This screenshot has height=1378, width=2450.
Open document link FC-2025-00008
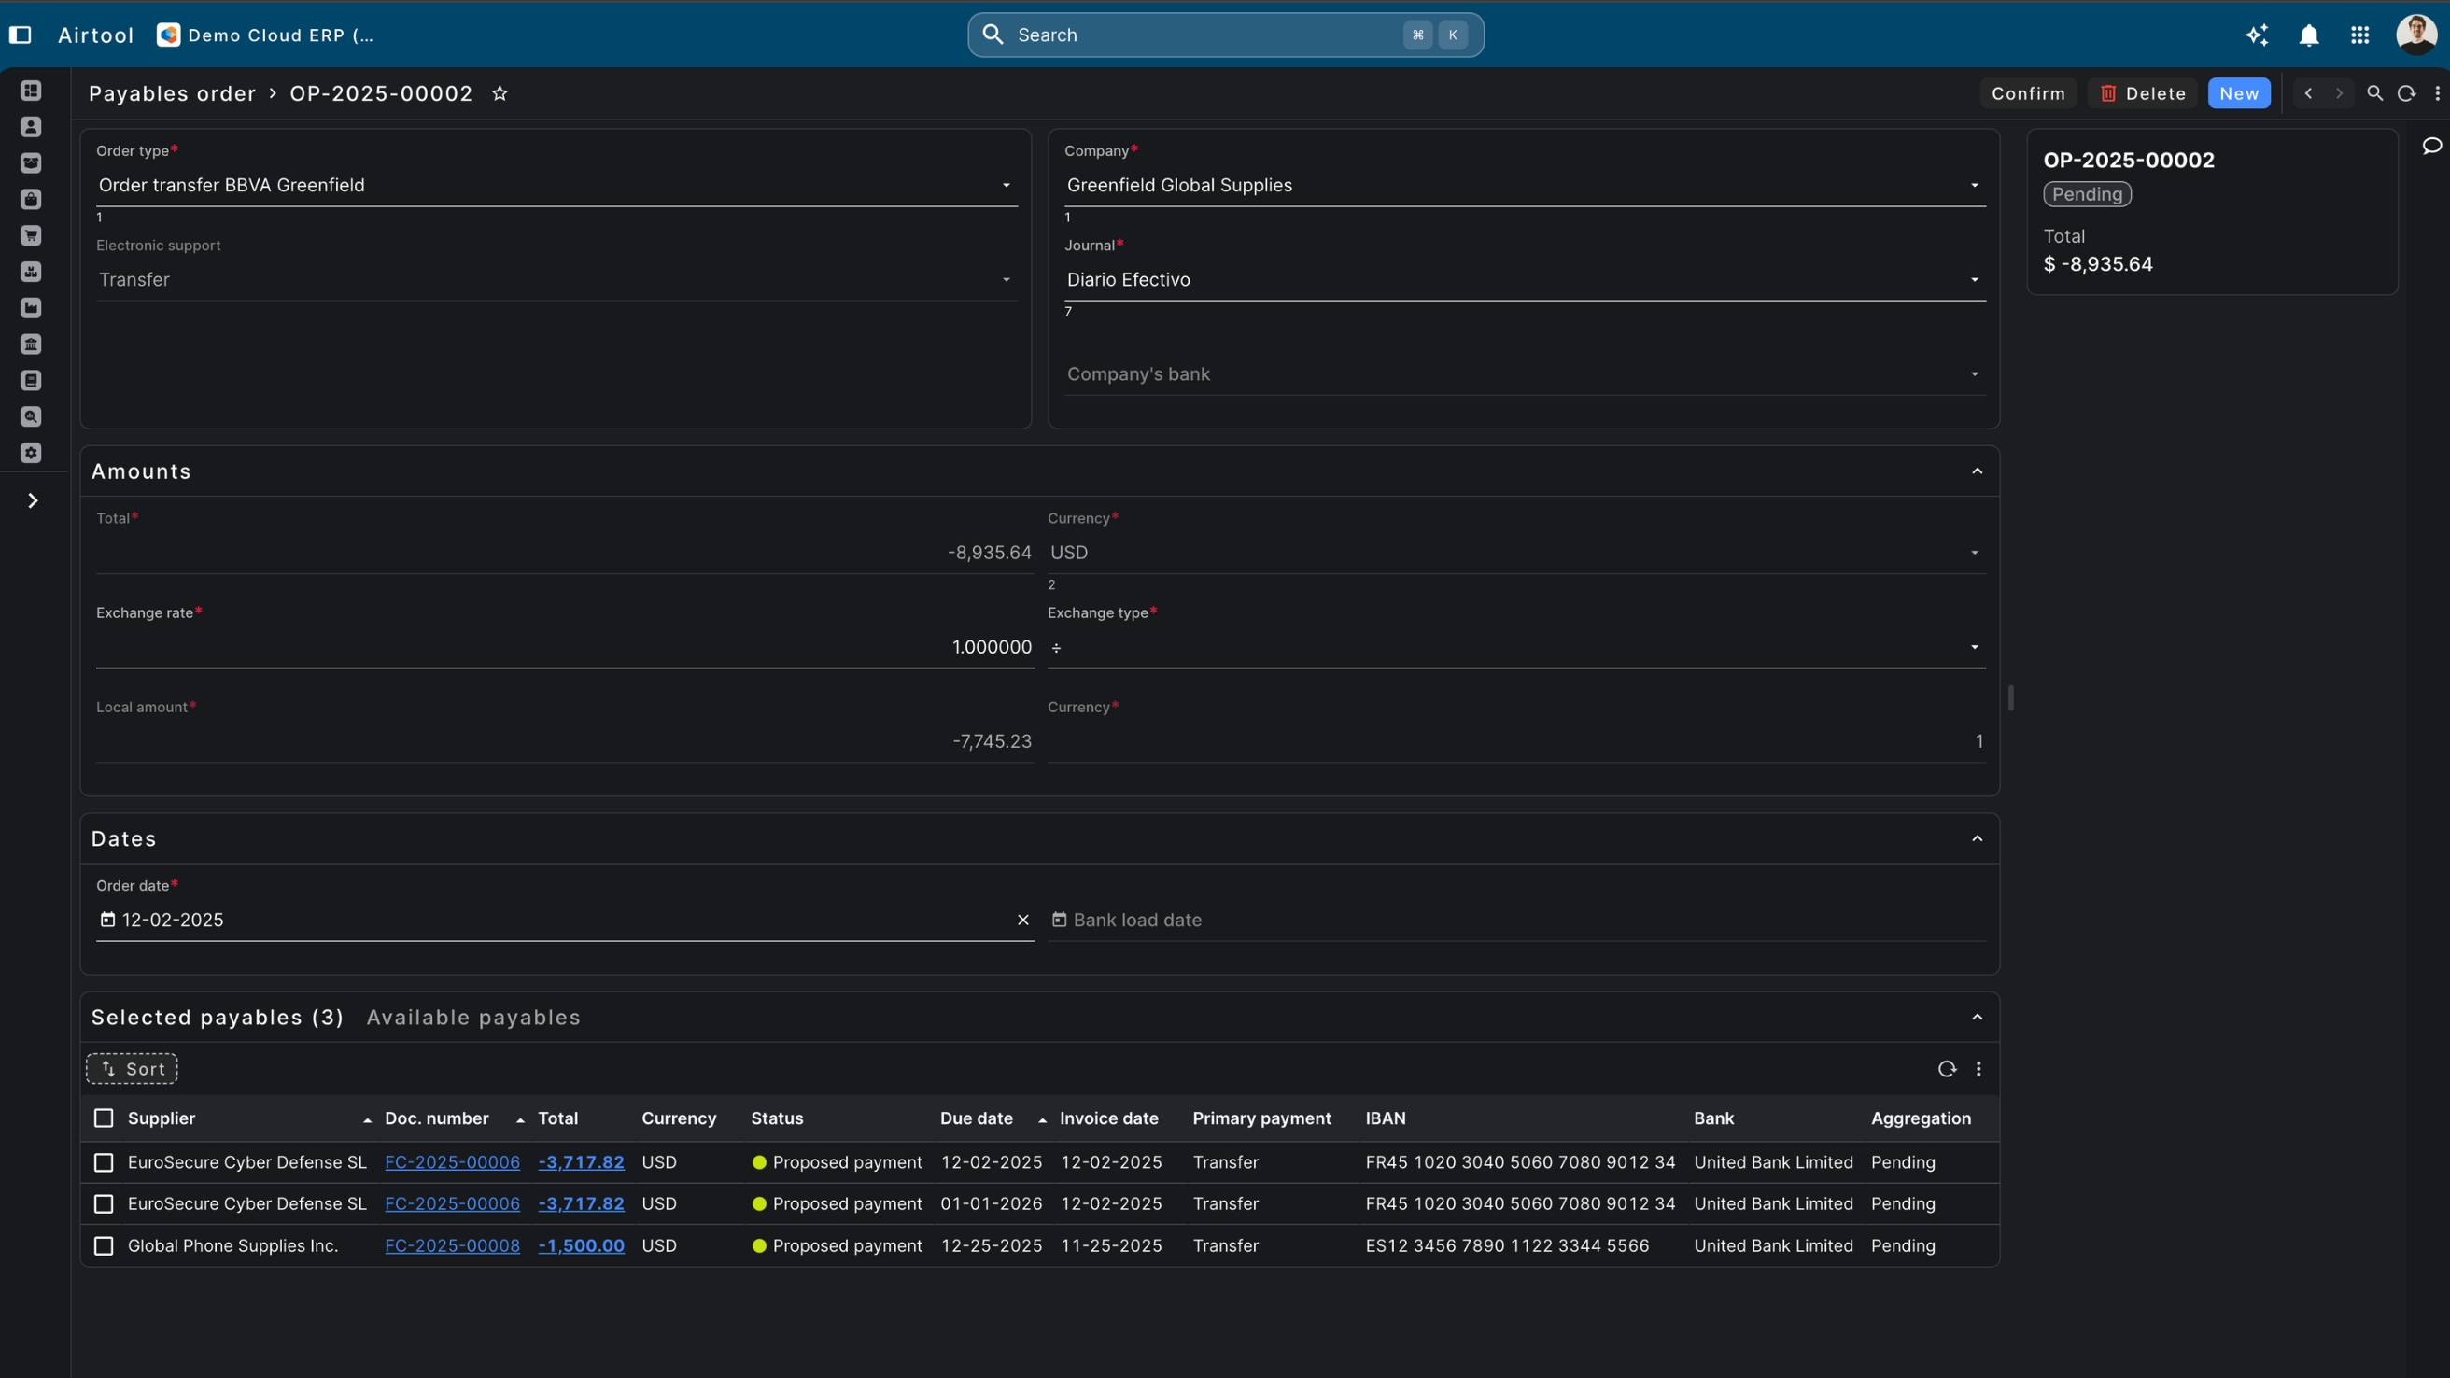click(x=452, y=1245)
